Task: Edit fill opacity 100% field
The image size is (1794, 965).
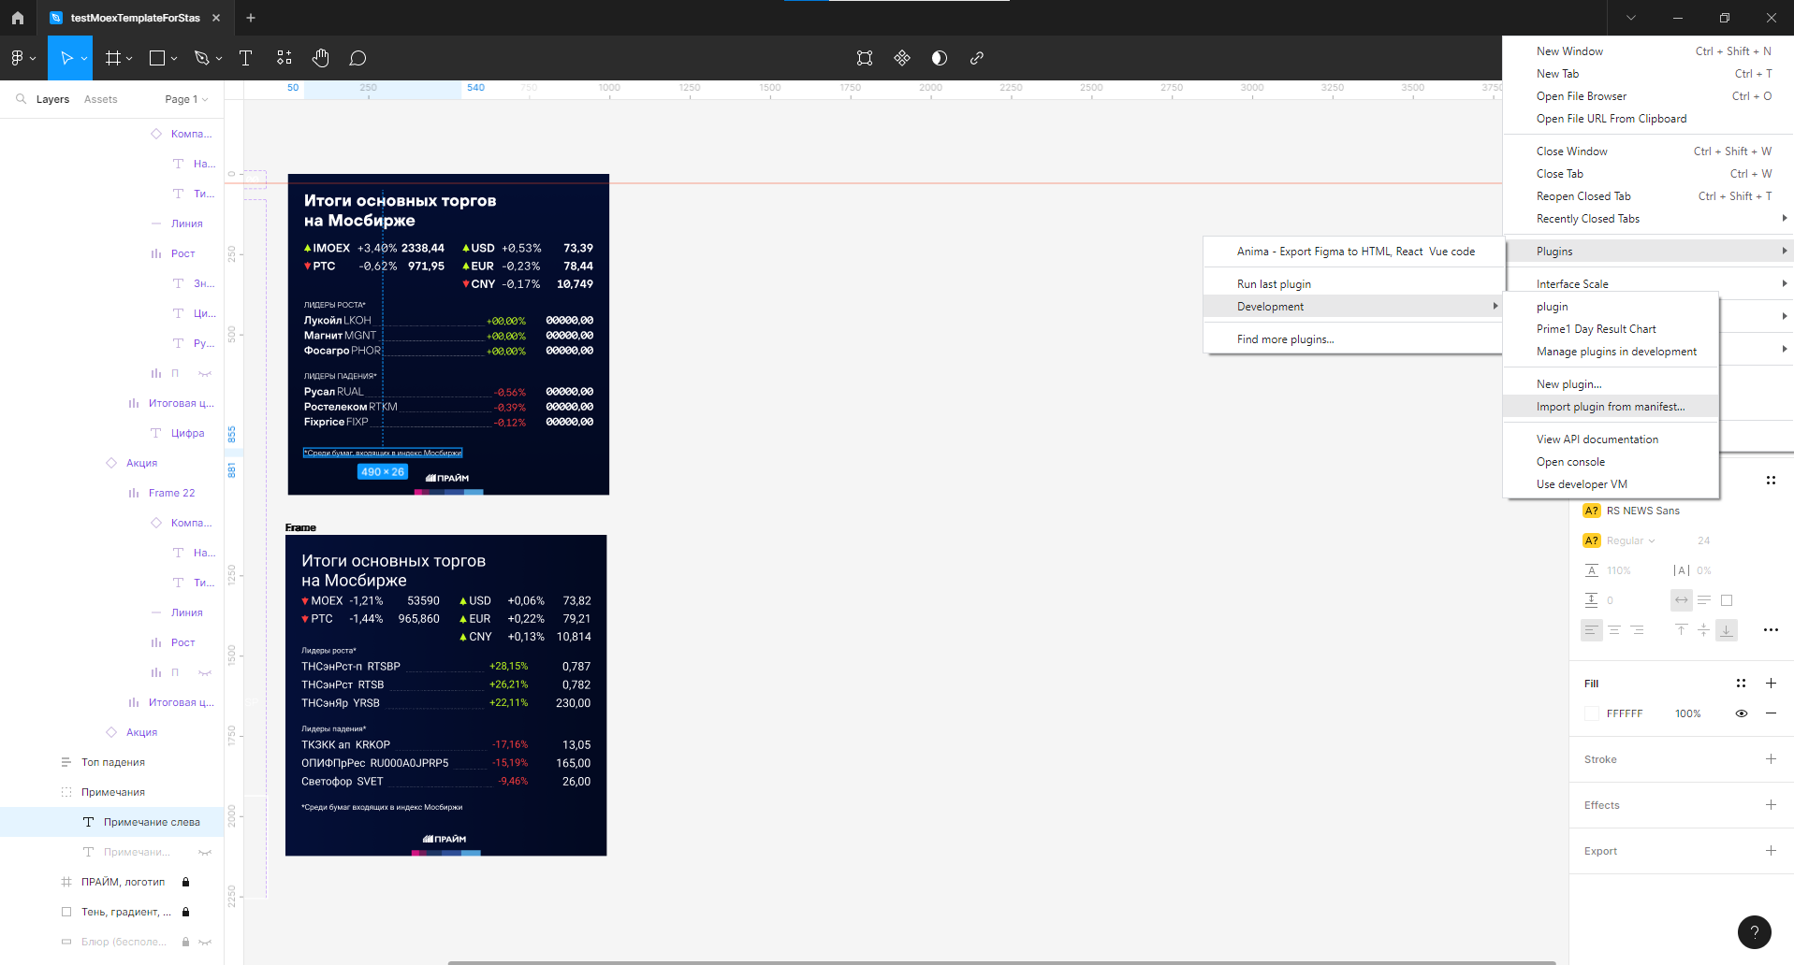Action: click(1688, 713)
